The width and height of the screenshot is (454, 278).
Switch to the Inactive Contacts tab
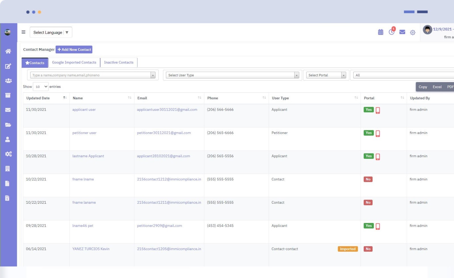pos(119,62)
